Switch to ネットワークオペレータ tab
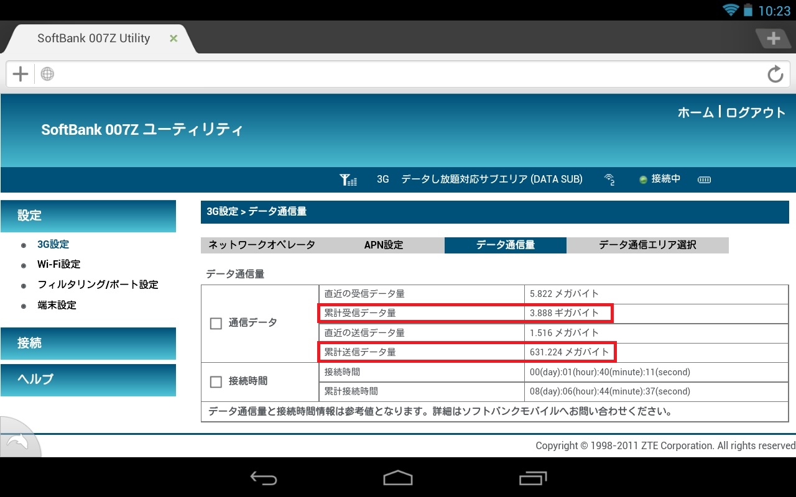The height and width of the screenshot is (497, 796). click(261, 245)
